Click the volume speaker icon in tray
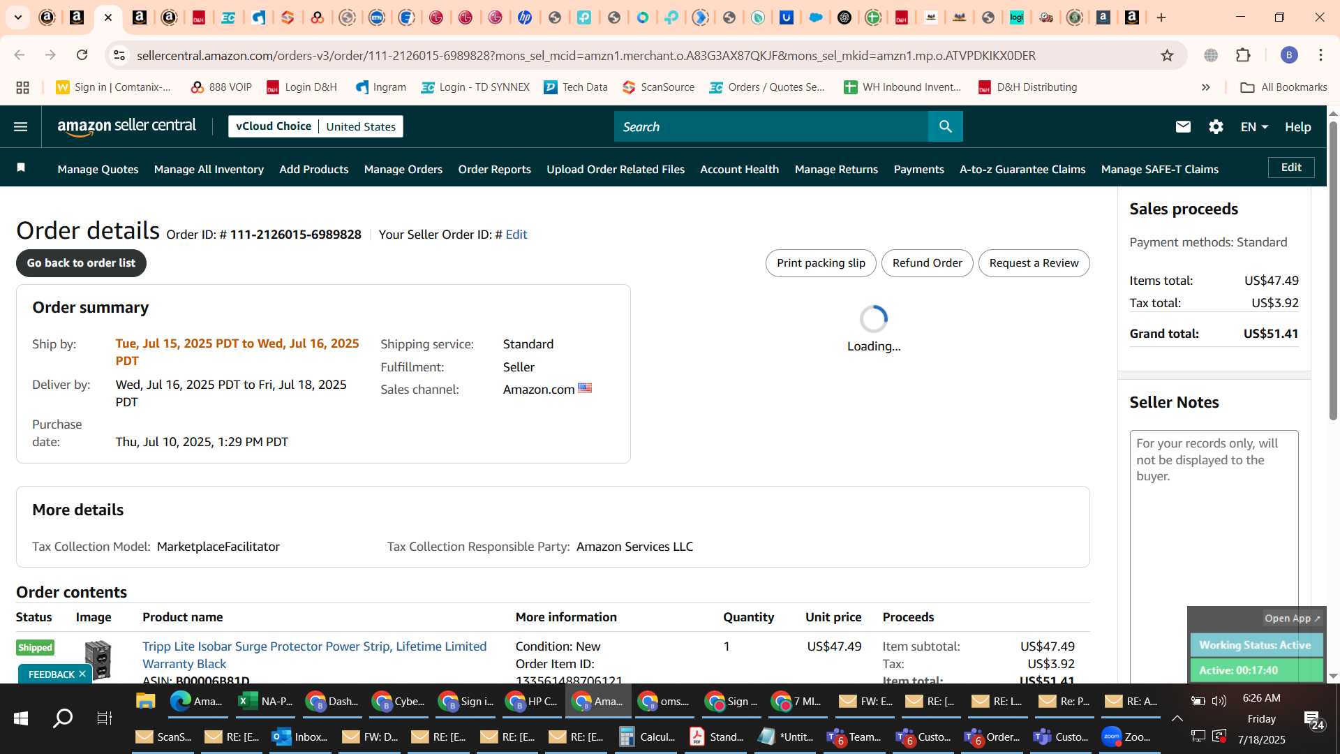Image resolution: width=1340 pixels, height=754 pixels. [1219, 701]
